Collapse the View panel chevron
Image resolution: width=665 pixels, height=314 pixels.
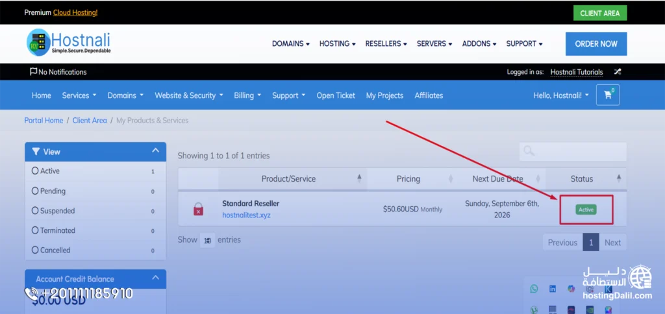pos(156,151)
